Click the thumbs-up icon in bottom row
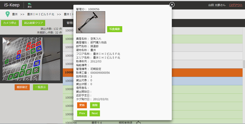Viewport: 245px width, 124px height. pos(138,122)
